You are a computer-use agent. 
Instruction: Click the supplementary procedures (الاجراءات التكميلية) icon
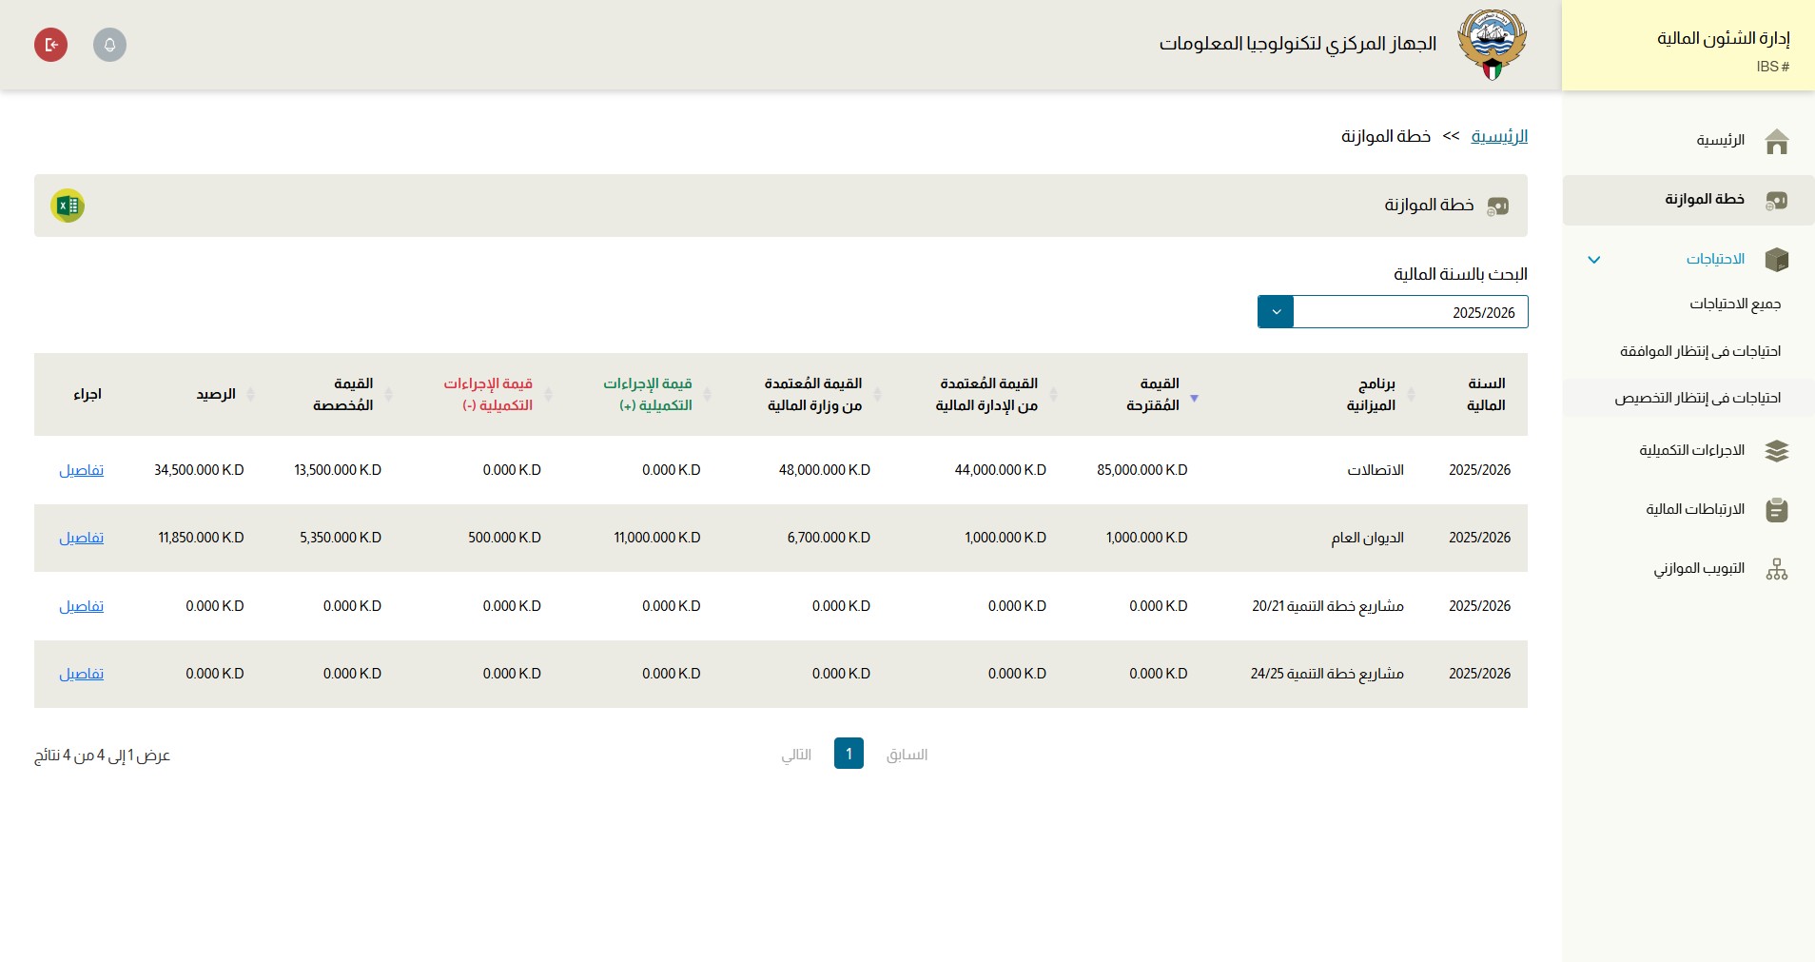click(1778, 451)
